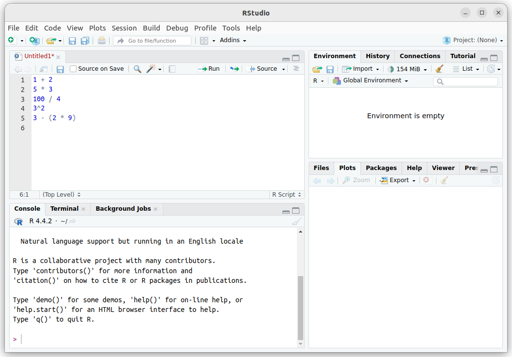Clear objects with Environment broom icon

pyautogui.click(x=439, y=69)
